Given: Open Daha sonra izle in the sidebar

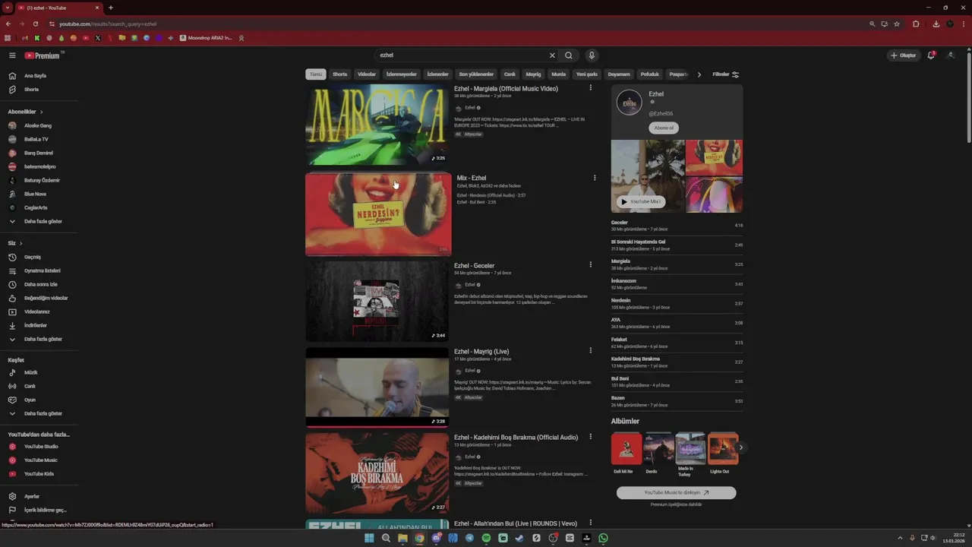Looking at the screenshot, I should tap(40, 284).
